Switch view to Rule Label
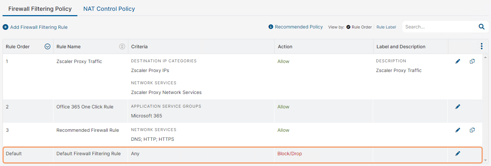Screen dimensions: 491x166 [x=386, y=27]
